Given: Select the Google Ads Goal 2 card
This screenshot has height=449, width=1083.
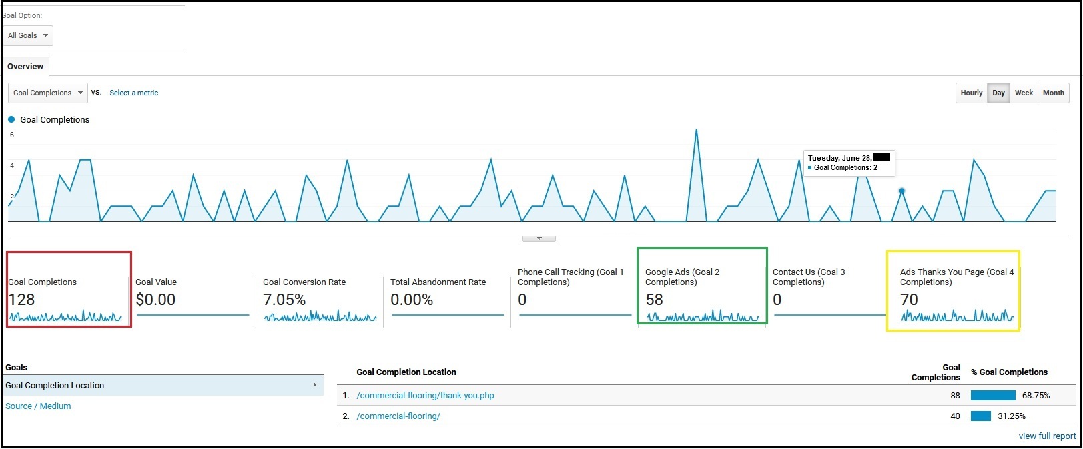Looking at the screenshot, I should tap(701, 286).
